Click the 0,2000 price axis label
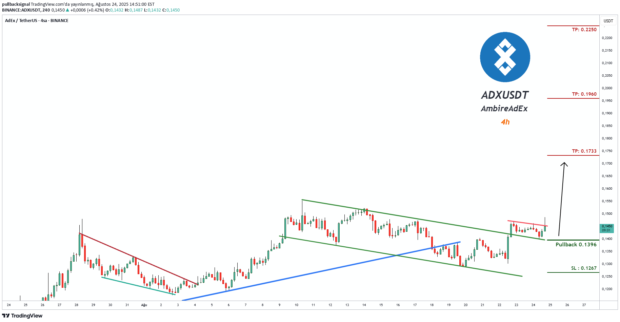 607,88
